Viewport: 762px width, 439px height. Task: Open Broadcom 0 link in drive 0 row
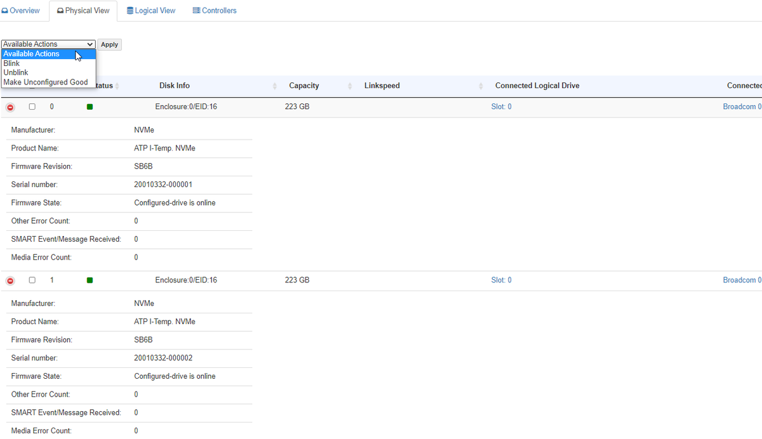point(742,107)
